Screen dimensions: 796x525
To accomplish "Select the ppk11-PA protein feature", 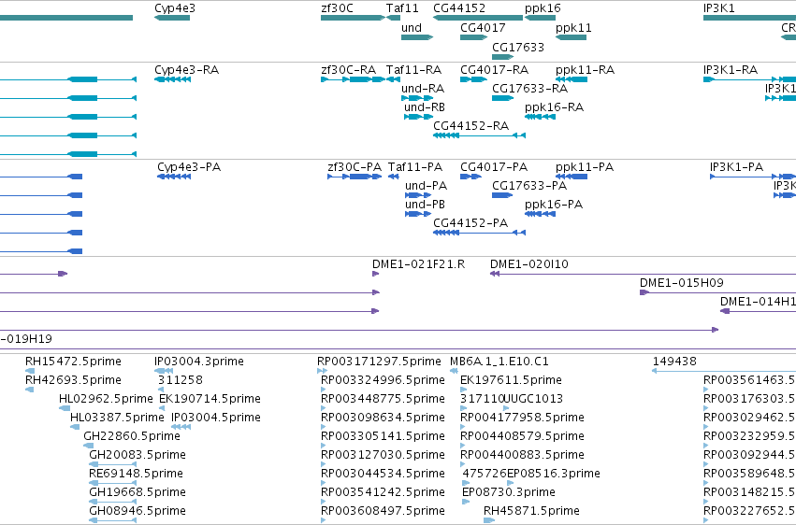I will point(572,177).
